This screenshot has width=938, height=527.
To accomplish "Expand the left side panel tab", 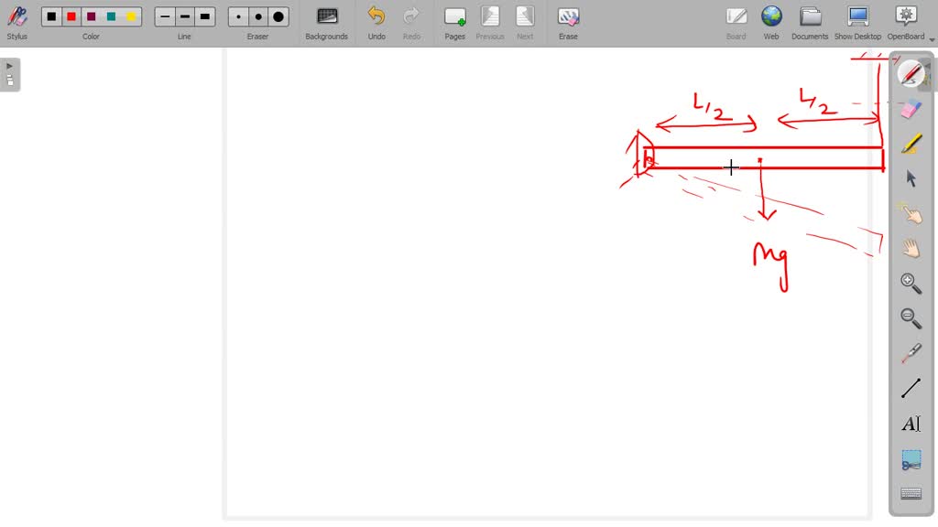I will tap(10, 74).
